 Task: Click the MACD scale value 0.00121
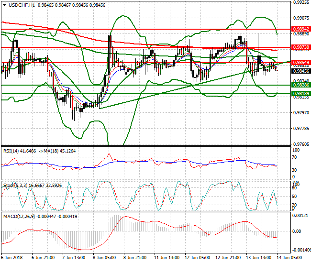click(300, 216)
